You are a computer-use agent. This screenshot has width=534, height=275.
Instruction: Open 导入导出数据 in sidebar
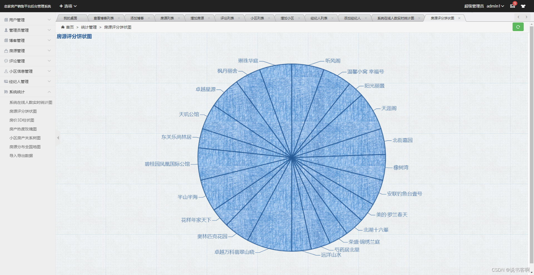[21, 156]
